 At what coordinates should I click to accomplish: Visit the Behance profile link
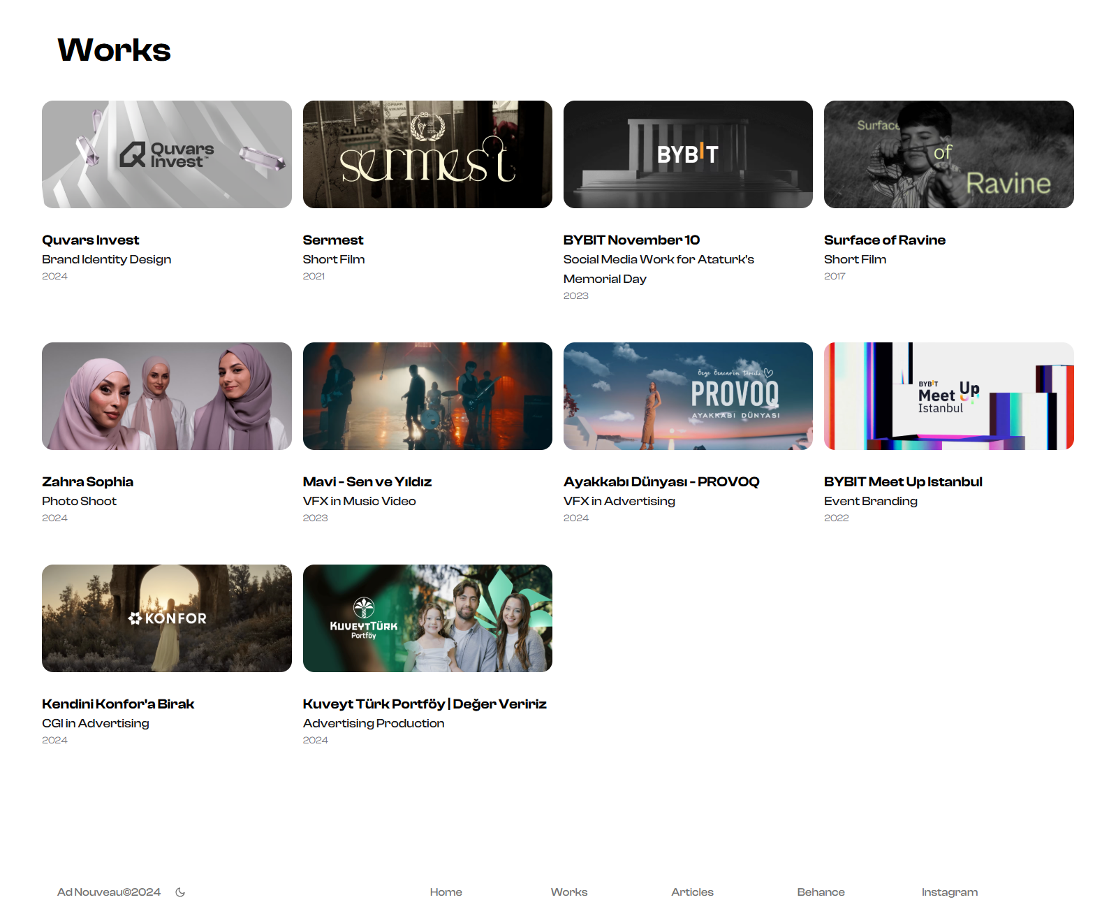click(x=821, y=892)
